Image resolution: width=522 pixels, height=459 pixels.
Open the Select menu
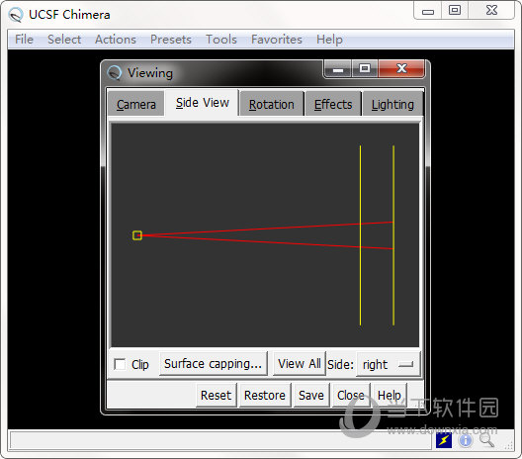(x=64, y=40)
